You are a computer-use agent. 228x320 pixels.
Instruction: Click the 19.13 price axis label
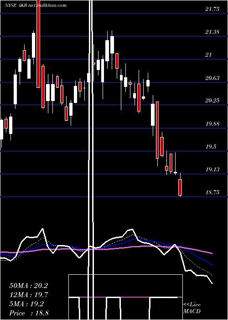(212, 170)
